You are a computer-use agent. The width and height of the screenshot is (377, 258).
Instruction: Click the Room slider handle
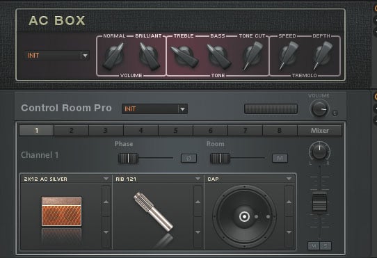click(x=220, y=159)
